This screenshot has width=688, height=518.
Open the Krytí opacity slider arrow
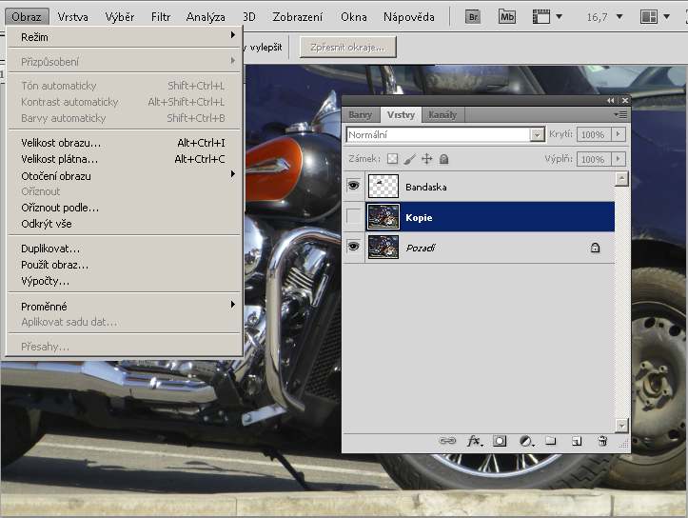coord(619,135)
